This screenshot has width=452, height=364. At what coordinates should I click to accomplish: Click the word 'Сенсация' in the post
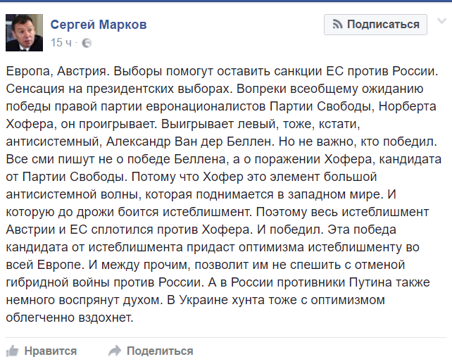coord(35,89)
